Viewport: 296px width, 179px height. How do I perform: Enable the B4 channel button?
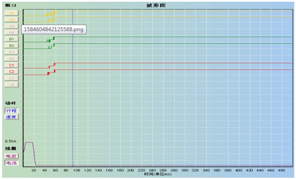point(11,58)
